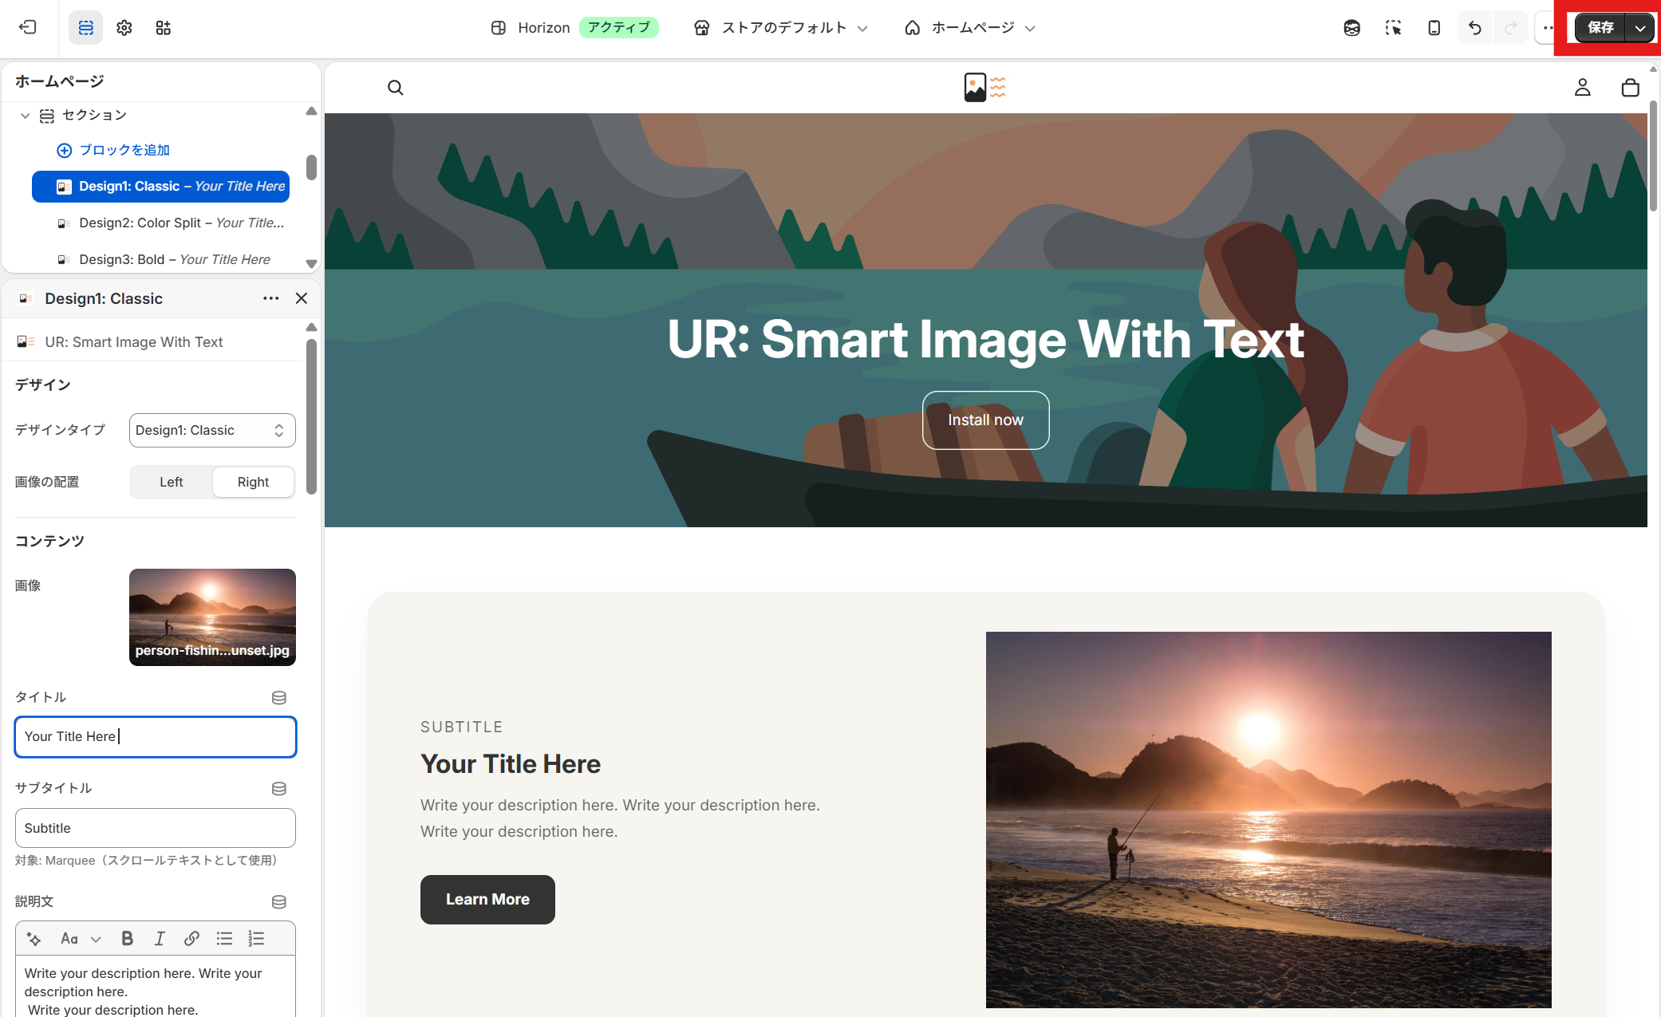Click the ホームページ panel heading
This screenshot has width=1661, height=1017.
point(60,81)
